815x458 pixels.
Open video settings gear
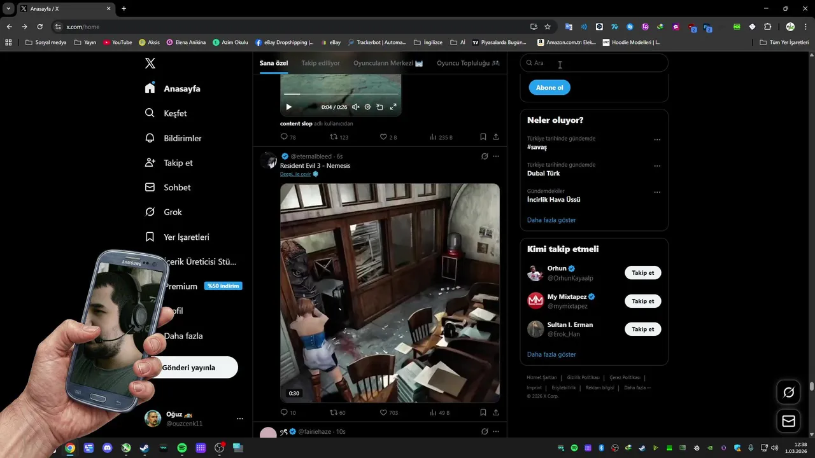pyautogui.click(x=367, y=107)
